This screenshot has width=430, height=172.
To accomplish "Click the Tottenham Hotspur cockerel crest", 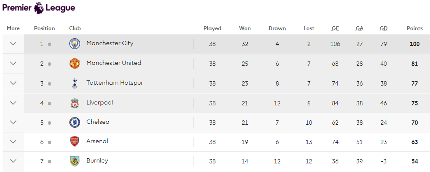I will [x=75, y=83].
